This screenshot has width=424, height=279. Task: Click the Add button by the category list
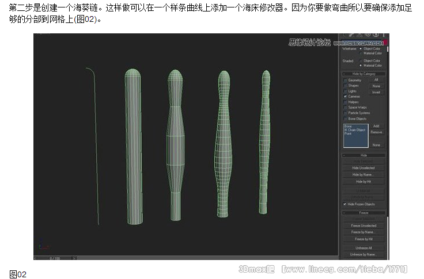[376, 126]
